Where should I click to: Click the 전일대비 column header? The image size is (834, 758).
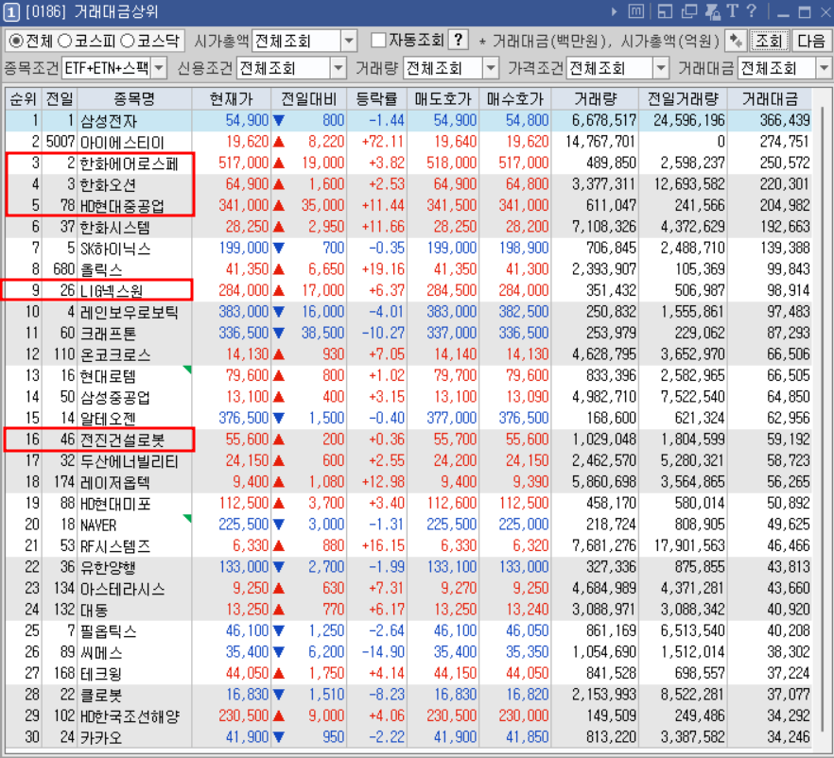309,99
